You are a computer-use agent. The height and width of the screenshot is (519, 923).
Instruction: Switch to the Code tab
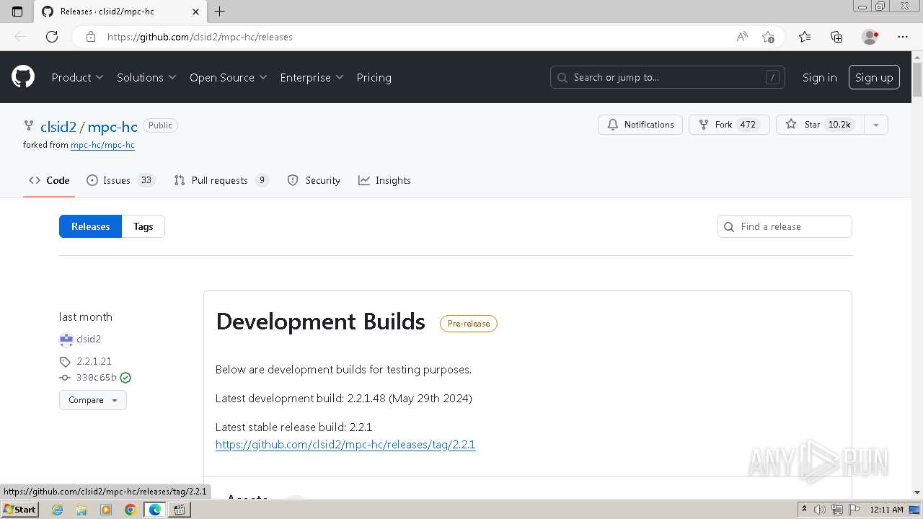tap(49, 180)
